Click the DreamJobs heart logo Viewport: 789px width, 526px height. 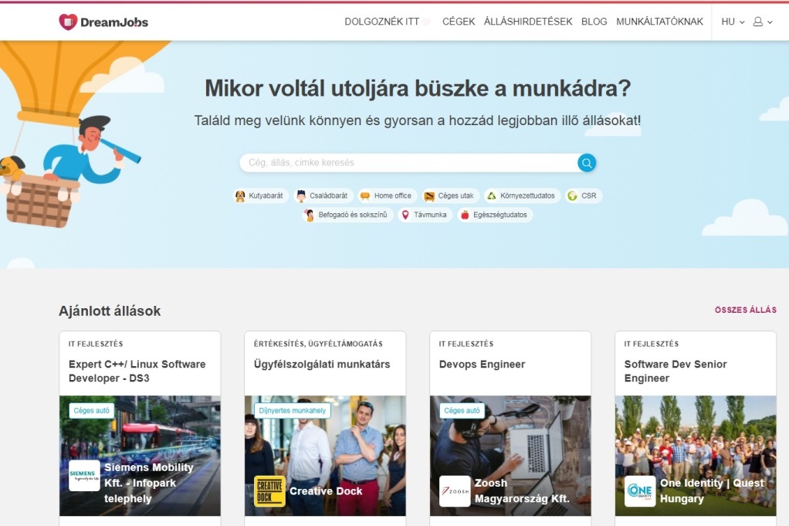[x=68, y=22]
